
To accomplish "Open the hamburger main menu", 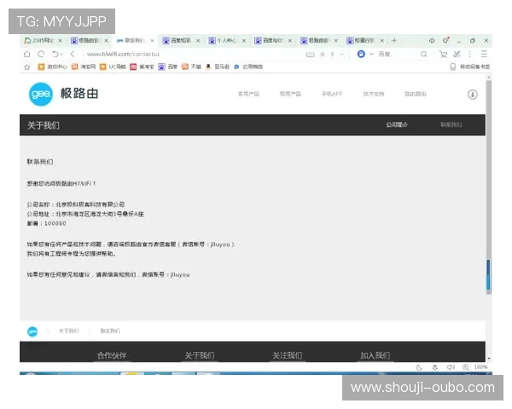I will 484,55.
